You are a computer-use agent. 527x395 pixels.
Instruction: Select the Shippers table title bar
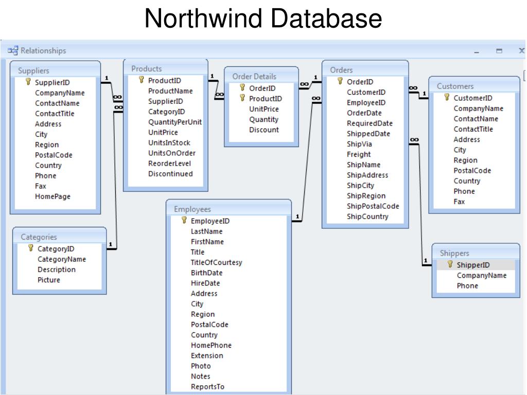(476, 253)
